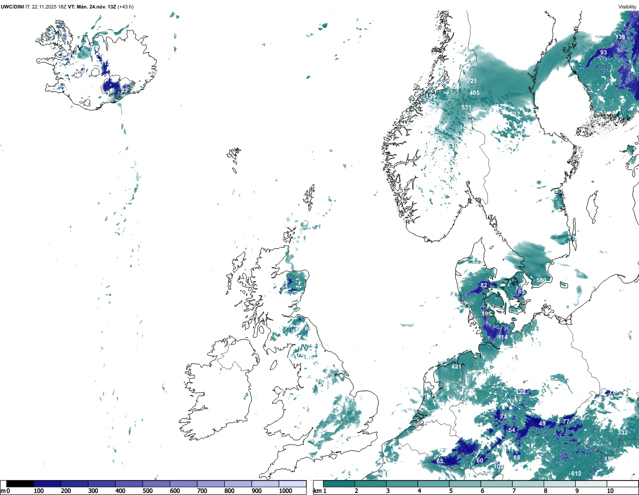
Task: Click the 60 value on map
Action: point(480,461)
